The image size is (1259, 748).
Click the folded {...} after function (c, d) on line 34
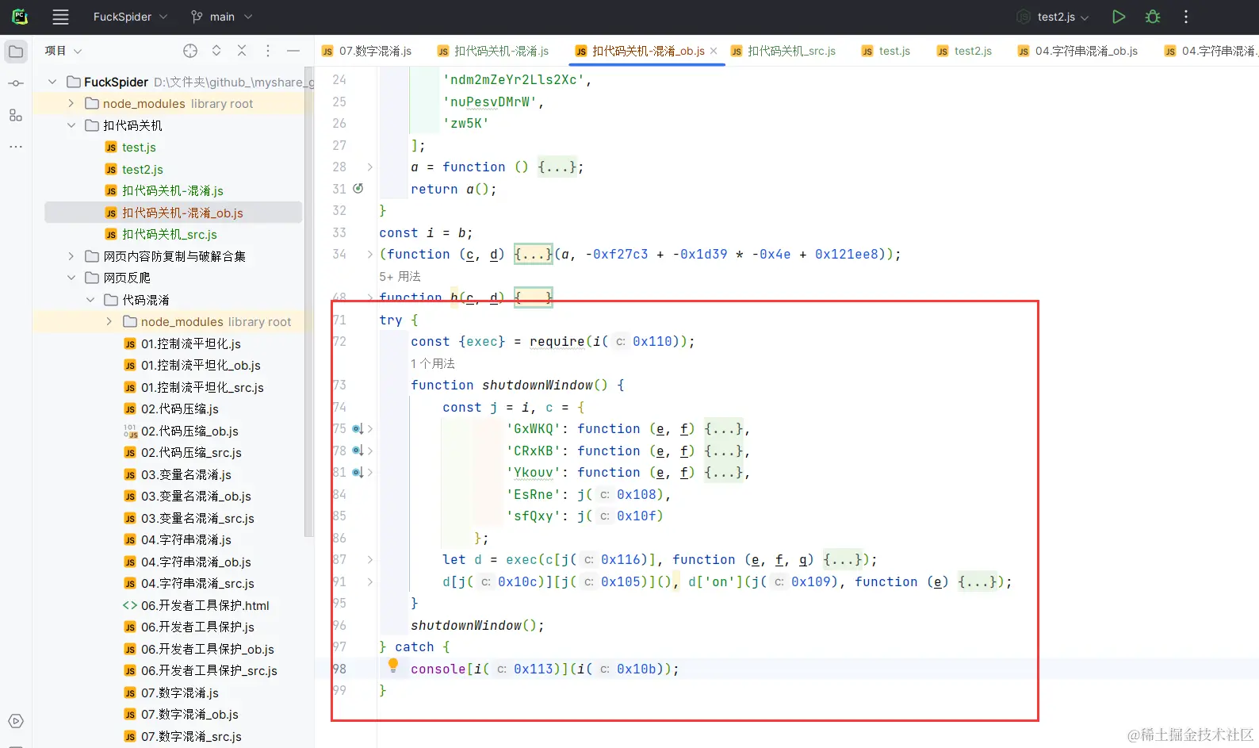533,255
